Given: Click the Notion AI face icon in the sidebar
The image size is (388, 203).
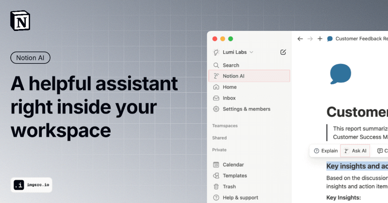Looking at the screenshot, I should [x=216, y=76].
